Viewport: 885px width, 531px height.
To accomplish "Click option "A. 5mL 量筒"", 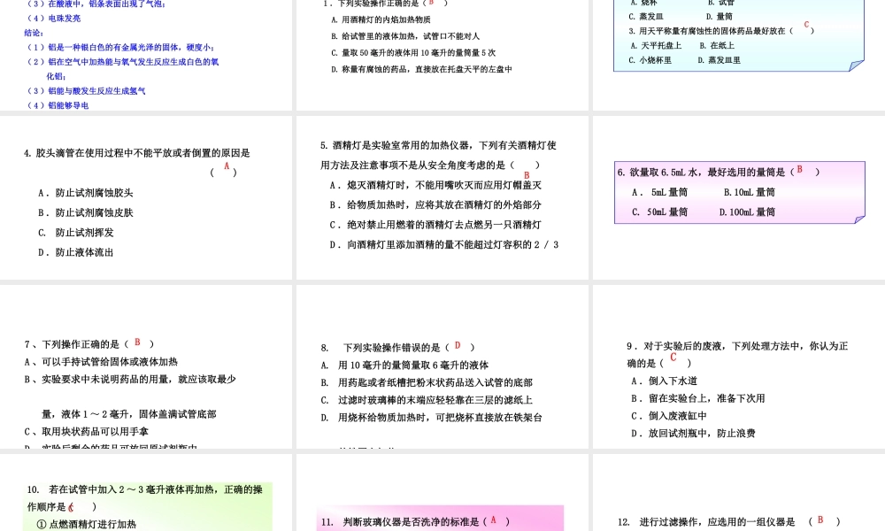I will pyautogui.click(x=660, y=192).
